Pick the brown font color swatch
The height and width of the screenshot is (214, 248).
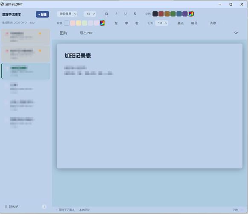(x=167, y=14)
